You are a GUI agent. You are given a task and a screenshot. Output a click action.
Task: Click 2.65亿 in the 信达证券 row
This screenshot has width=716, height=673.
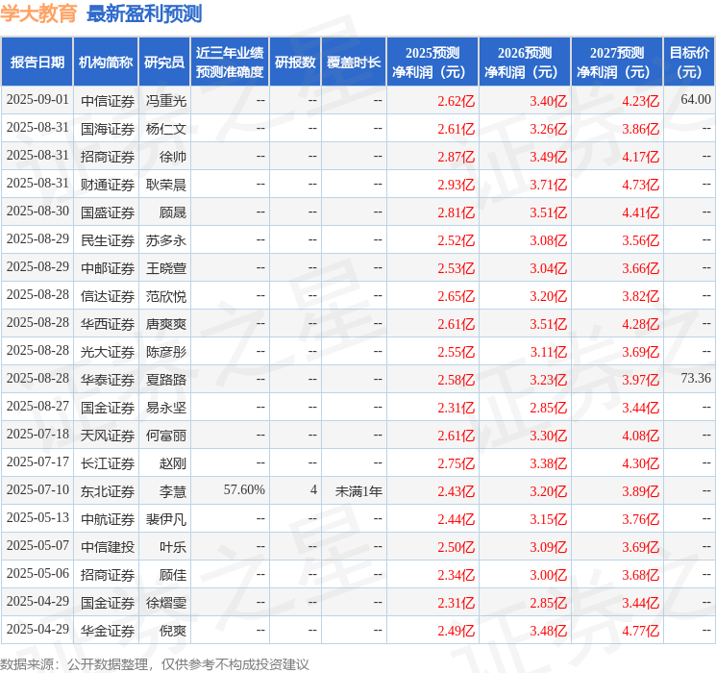(457, 296)
